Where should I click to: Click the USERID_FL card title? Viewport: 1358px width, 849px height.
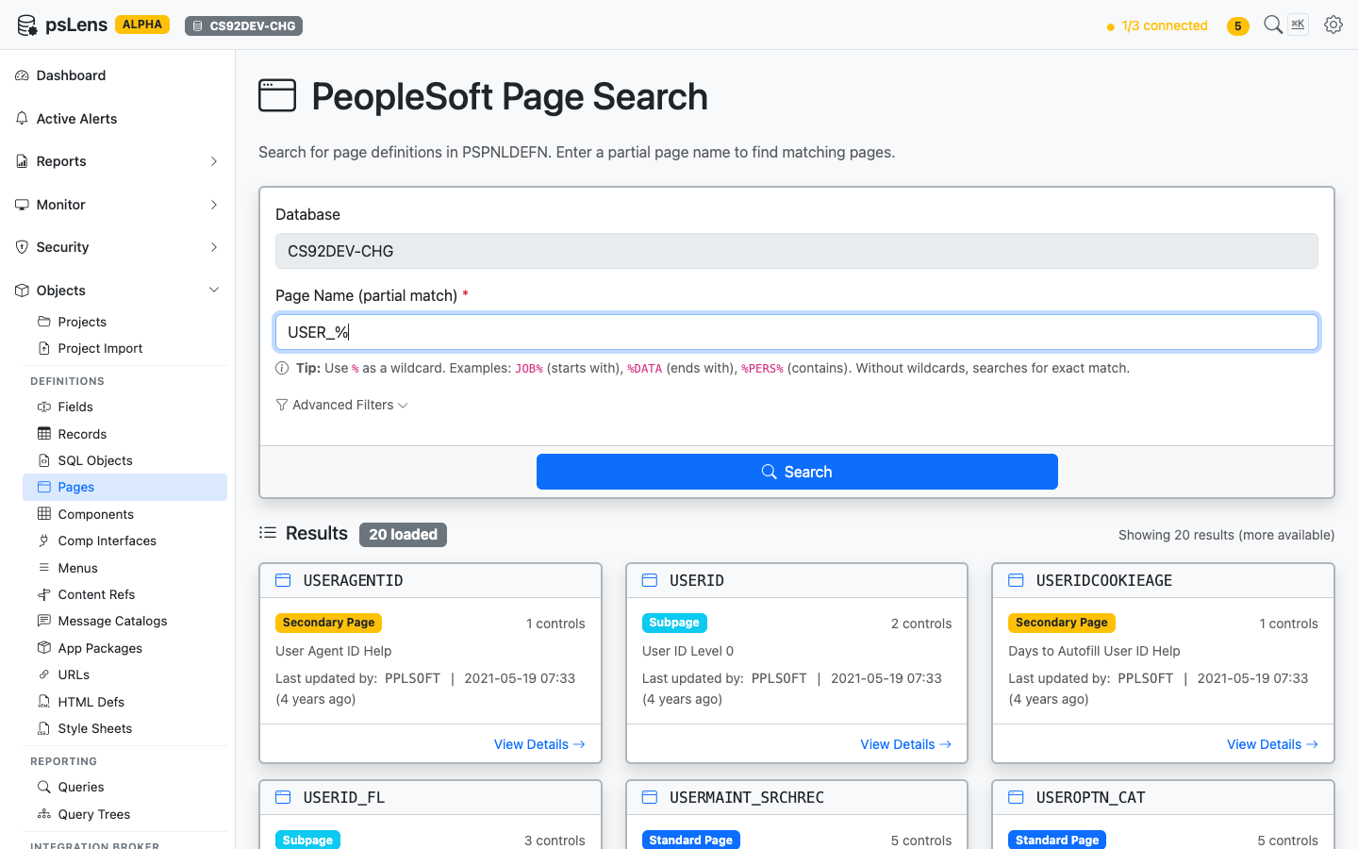click(x=344, y=797)
